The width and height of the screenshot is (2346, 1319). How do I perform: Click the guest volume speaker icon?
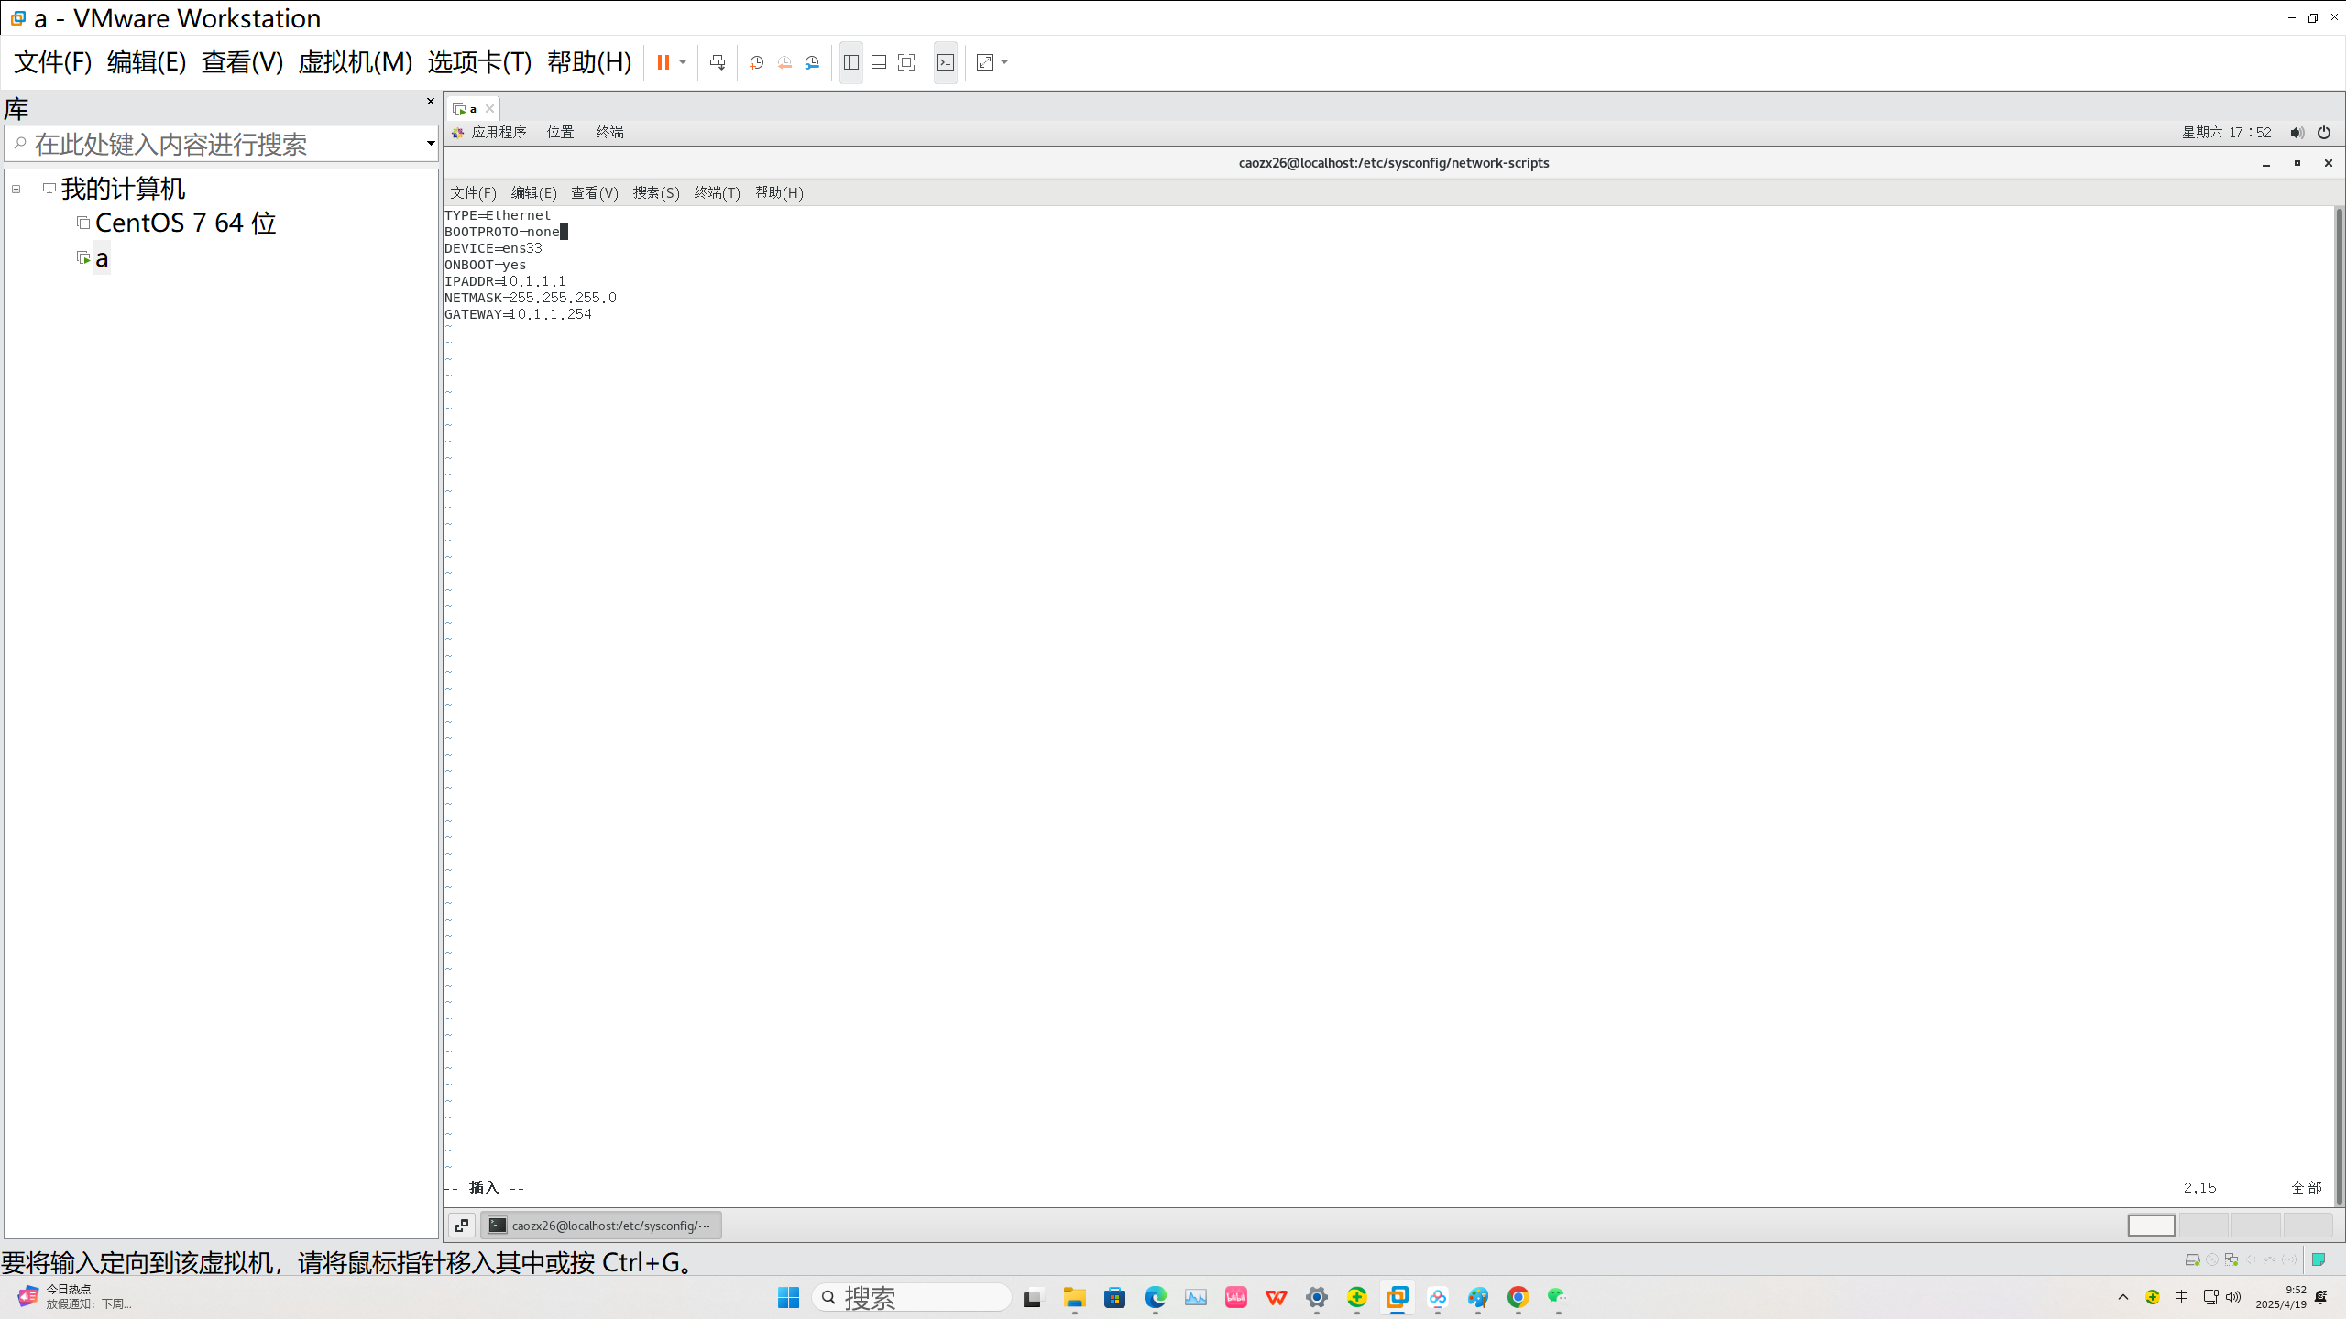pos(2297,133)
